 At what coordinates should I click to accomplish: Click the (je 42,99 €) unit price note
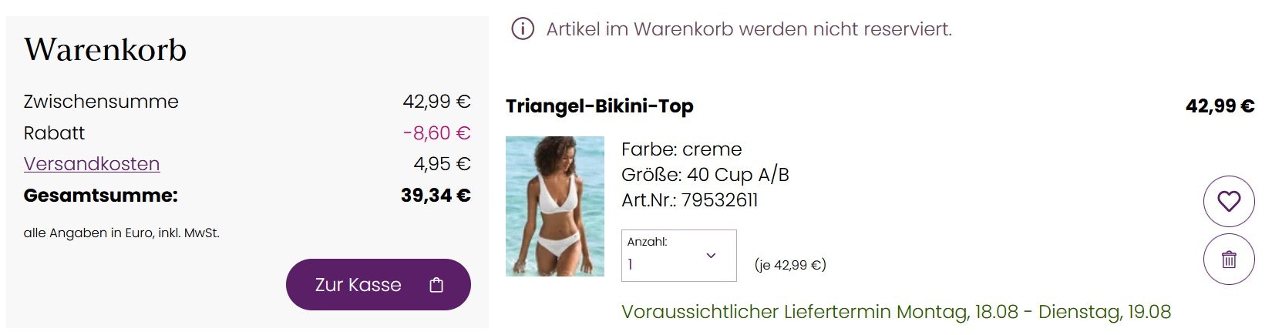click(x=790, y=265)
